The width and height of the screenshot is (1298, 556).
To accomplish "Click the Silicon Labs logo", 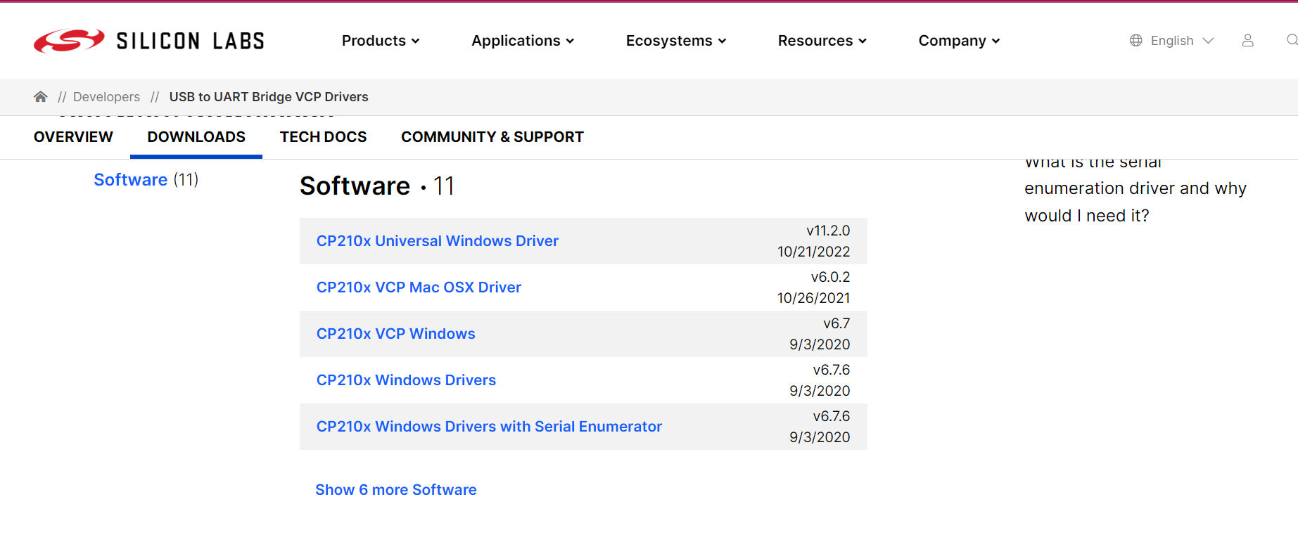I will (148, 41).
